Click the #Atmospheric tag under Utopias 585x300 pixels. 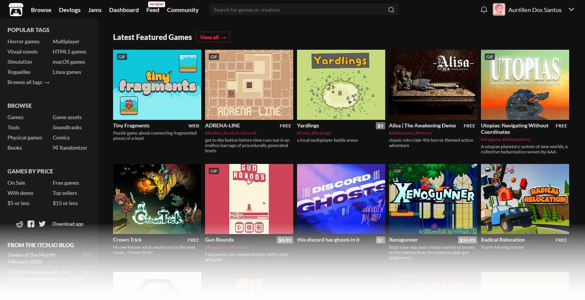517,139
